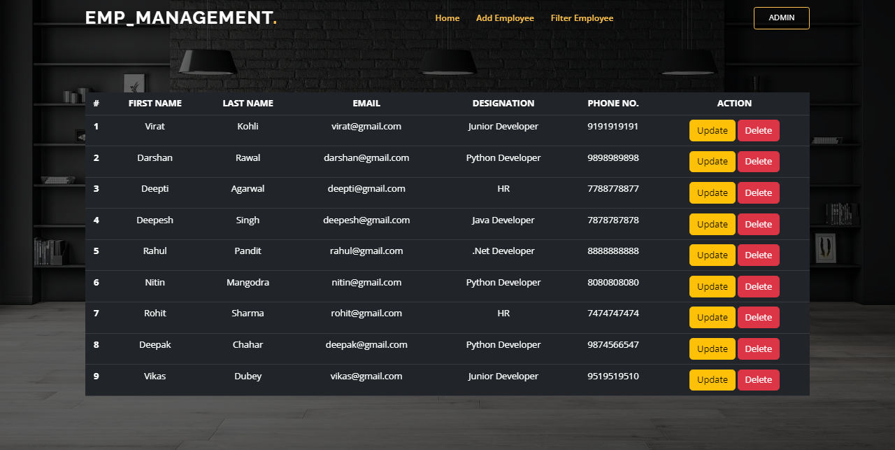895x450 pixels.
Task: Open the Add Employee page
Action: click(505, 17)
